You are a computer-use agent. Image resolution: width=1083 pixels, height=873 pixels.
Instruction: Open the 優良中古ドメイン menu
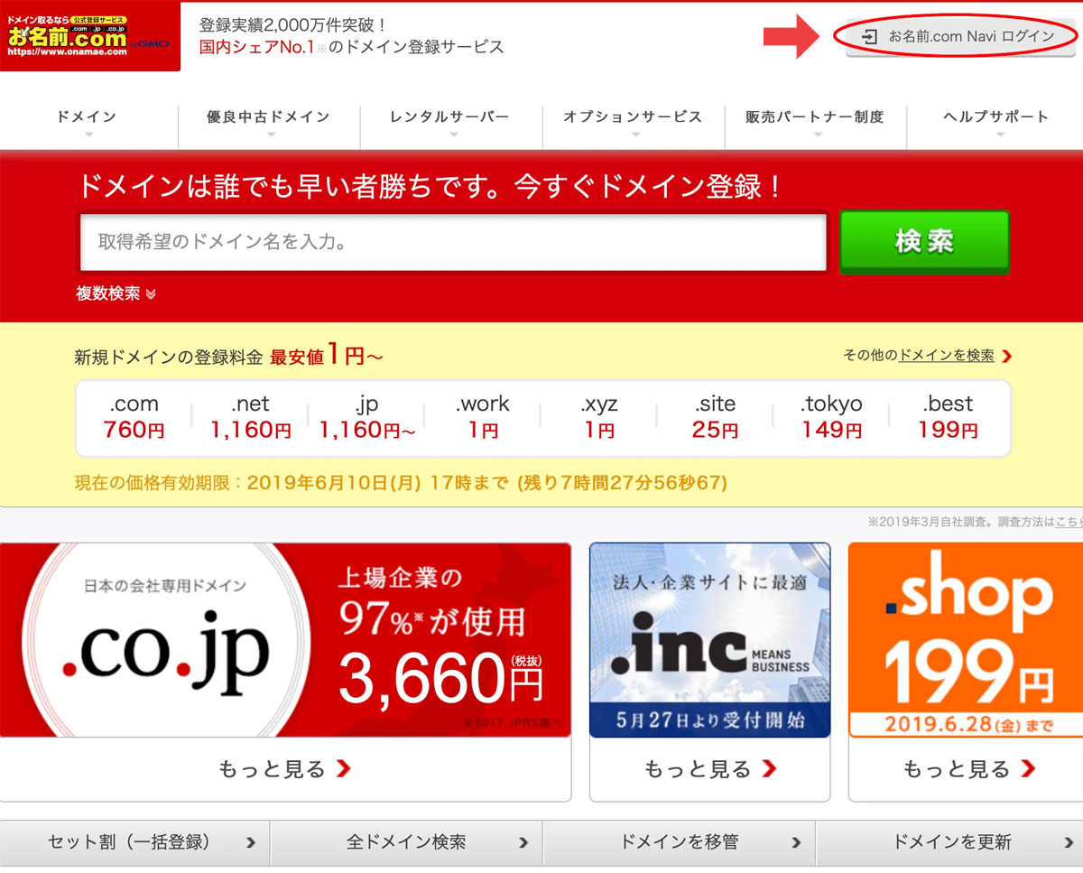pyautogui.click(x=269, y=123)
